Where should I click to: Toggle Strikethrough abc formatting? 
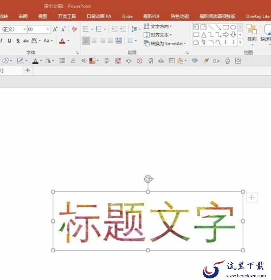pos(26,41)
